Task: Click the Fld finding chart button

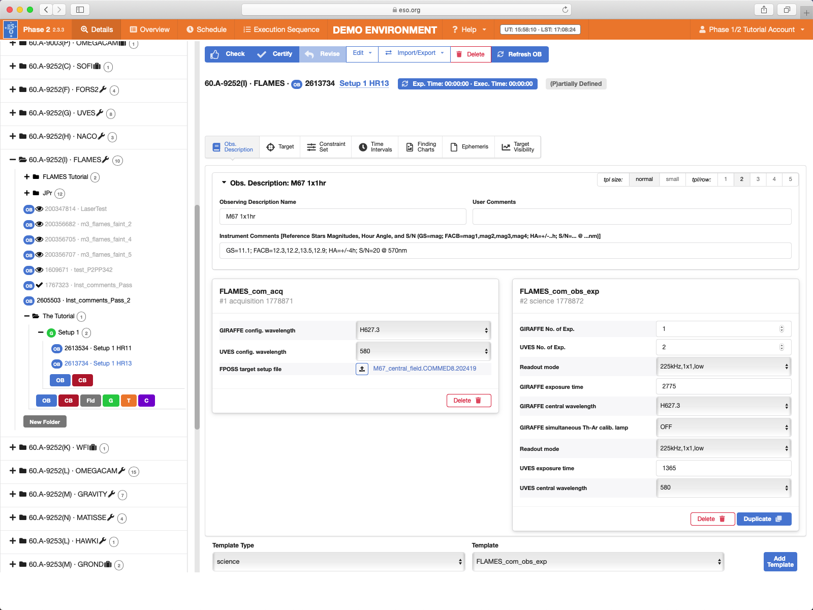Action: point(90,401)
